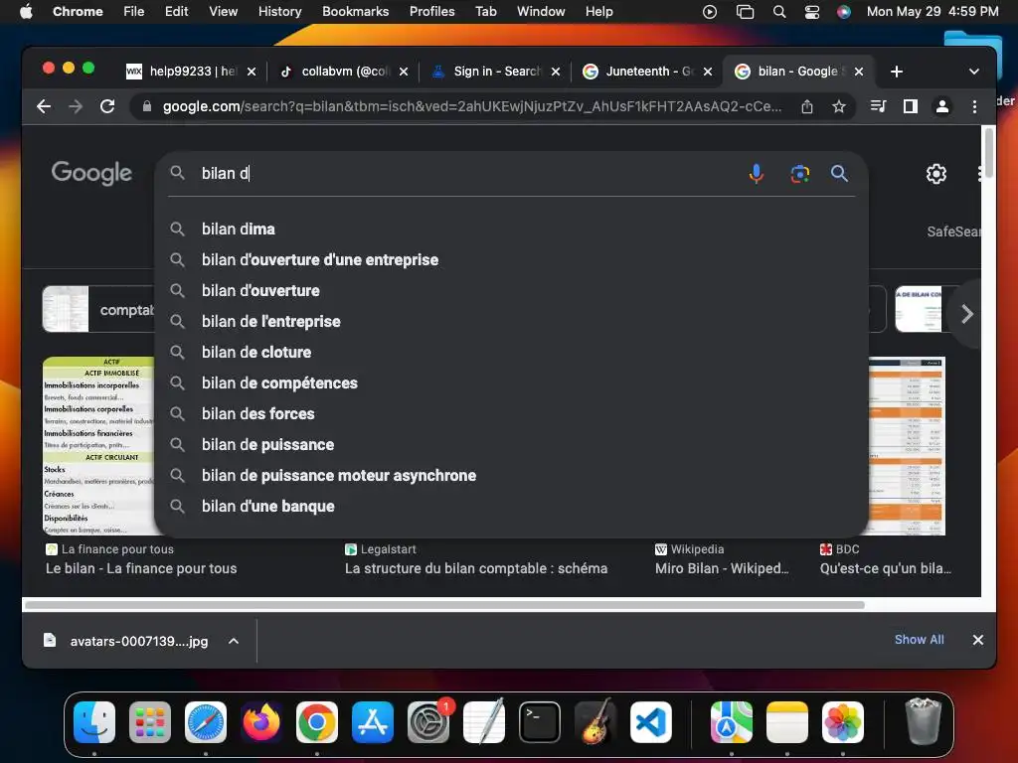Image resolution: width=1018 pixels, height=763 pixels.
Task: Close the downloads bar
Action: pyautogui.click(x=978, y=640)
